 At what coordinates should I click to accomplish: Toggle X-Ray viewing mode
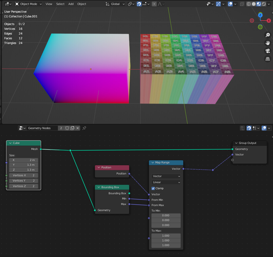(x=242, y=4)
